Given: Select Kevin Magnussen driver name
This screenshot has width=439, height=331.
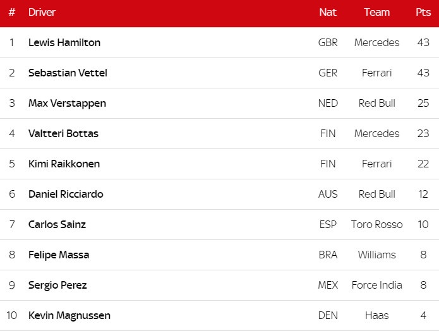Looking at the screenshot, I should pyautogui.click(x=69, y=316).
